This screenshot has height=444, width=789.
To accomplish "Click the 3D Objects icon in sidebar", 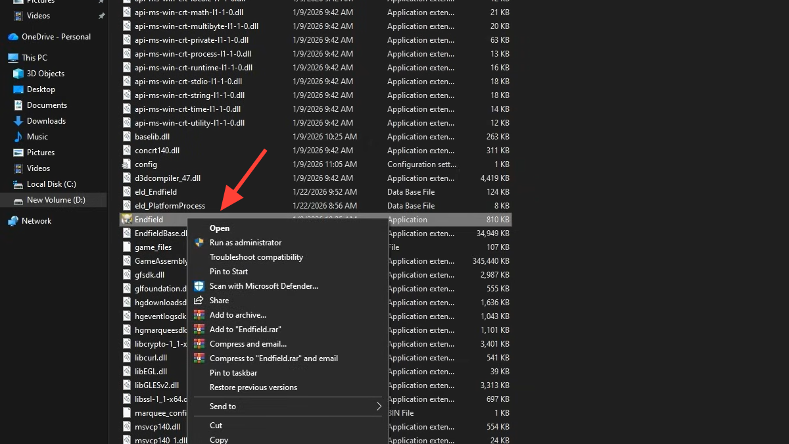I will click(18, 74).
